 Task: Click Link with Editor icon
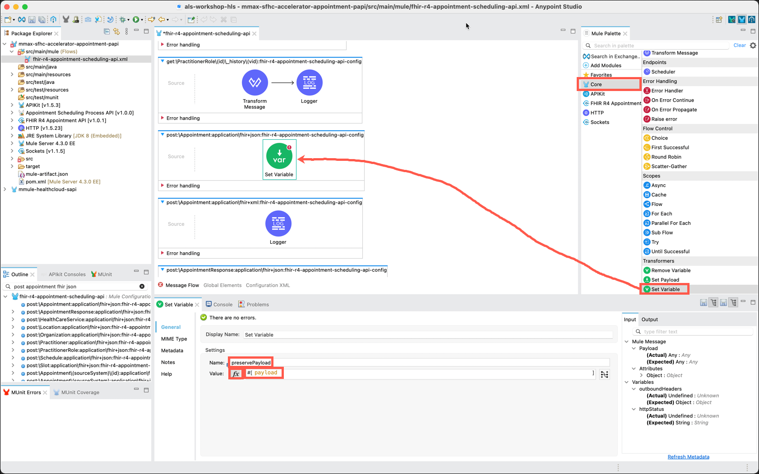[116, 32]
